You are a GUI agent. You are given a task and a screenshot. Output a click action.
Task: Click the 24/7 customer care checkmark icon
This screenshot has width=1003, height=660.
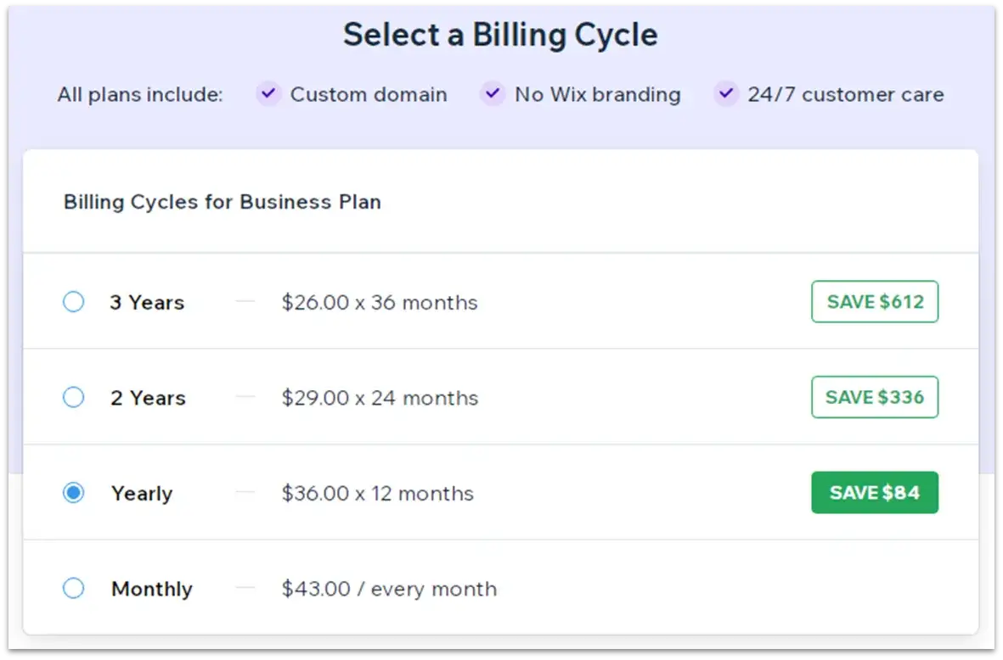click(726, 93)
